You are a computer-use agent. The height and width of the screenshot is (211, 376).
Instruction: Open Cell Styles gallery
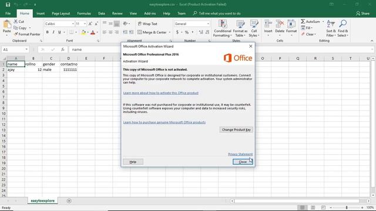[x=254, y=29]
